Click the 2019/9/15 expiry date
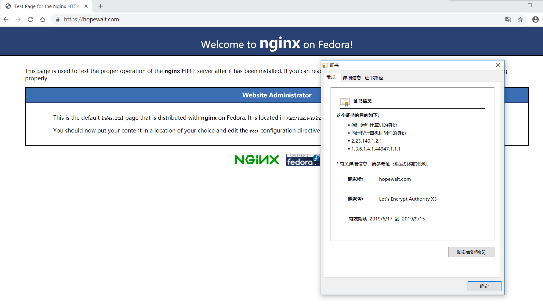 point(413,219)
